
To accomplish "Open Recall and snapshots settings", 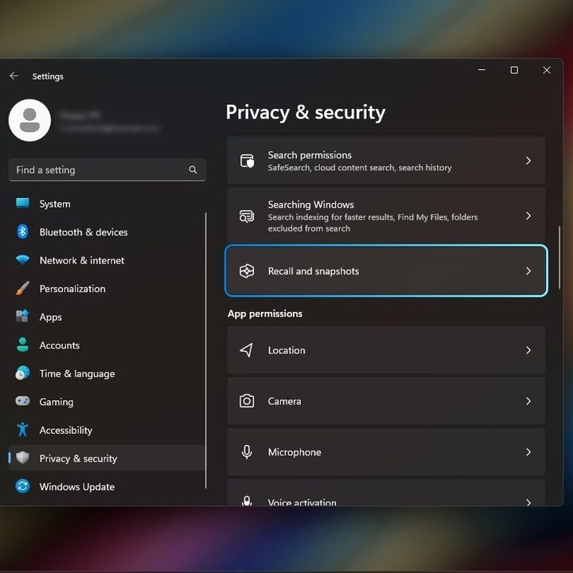I will coord(386,271).
